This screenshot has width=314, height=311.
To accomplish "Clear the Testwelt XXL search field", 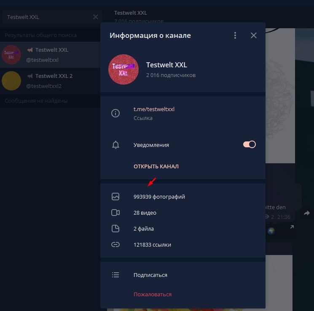I will [x=96, y=17].
